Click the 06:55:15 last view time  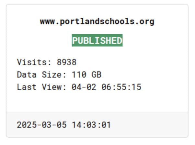pos(121,87)
